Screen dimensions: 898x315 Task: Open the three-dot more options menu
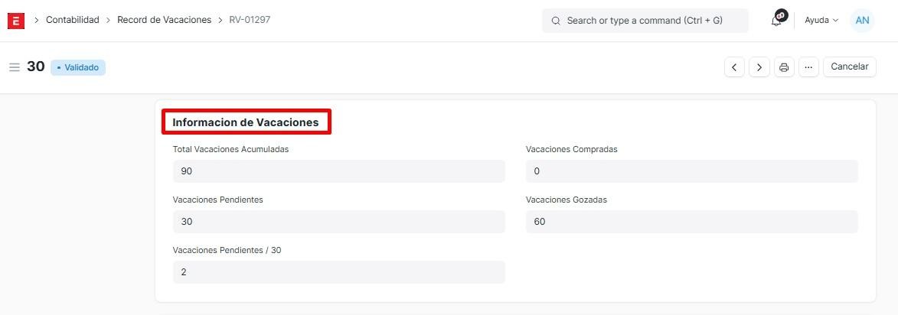[808, 67]
